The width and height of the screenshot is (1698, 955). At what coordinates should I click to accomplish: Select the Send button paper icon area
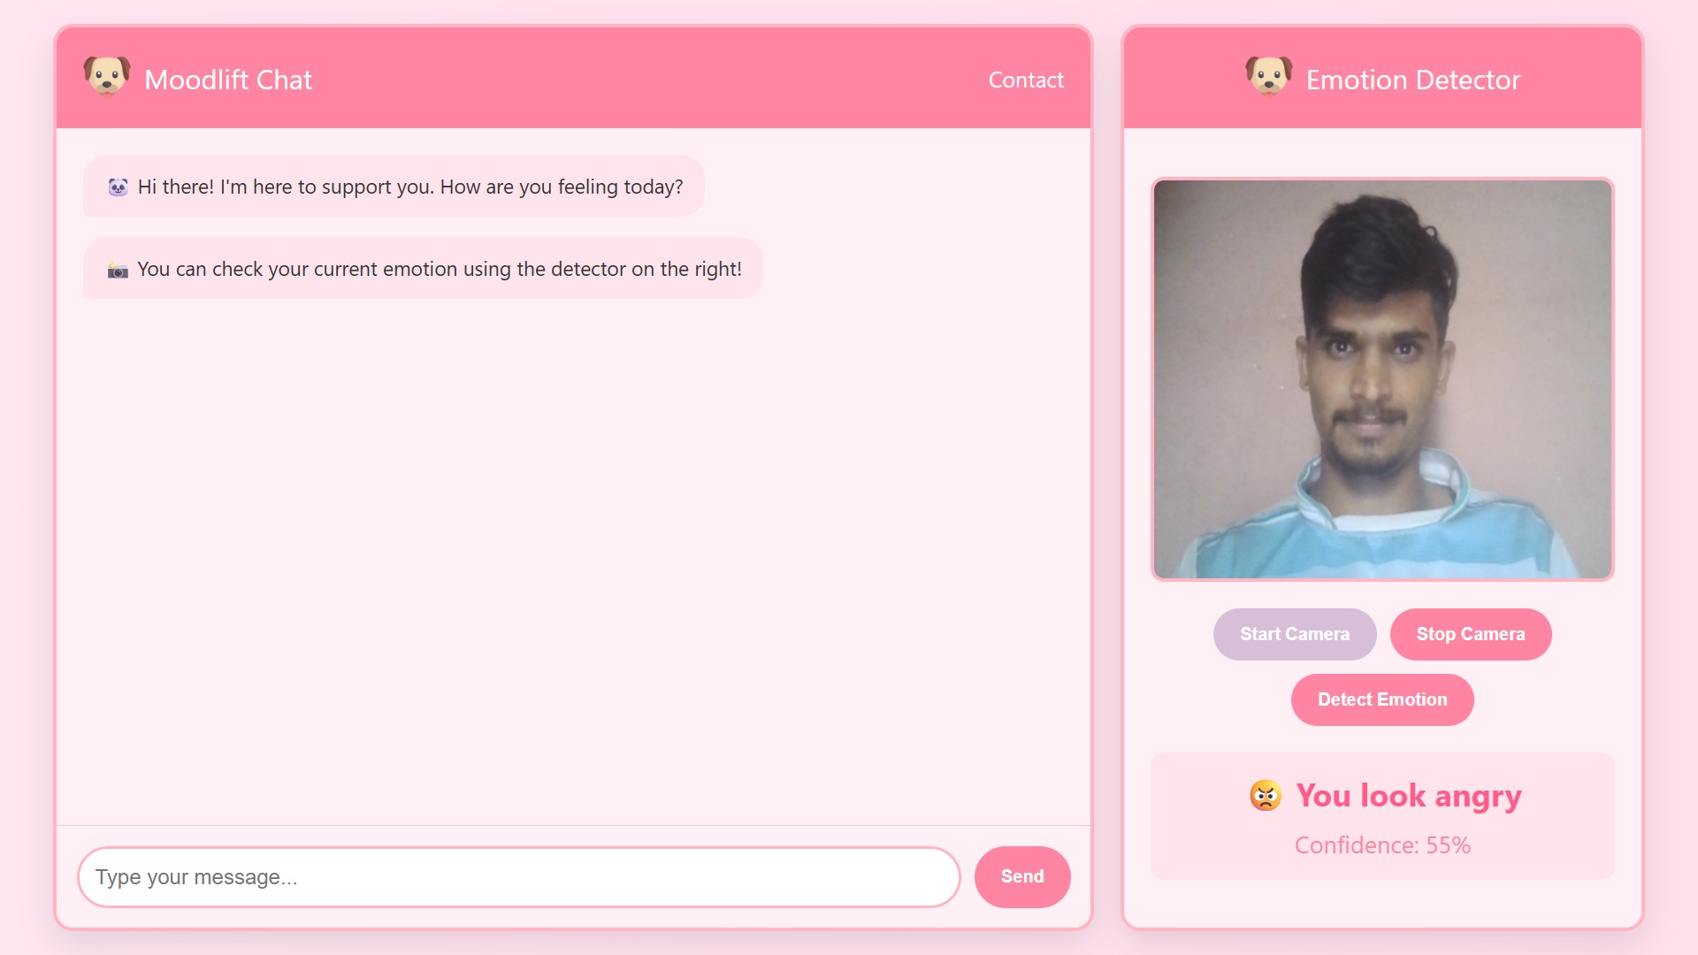point(1021,876)
